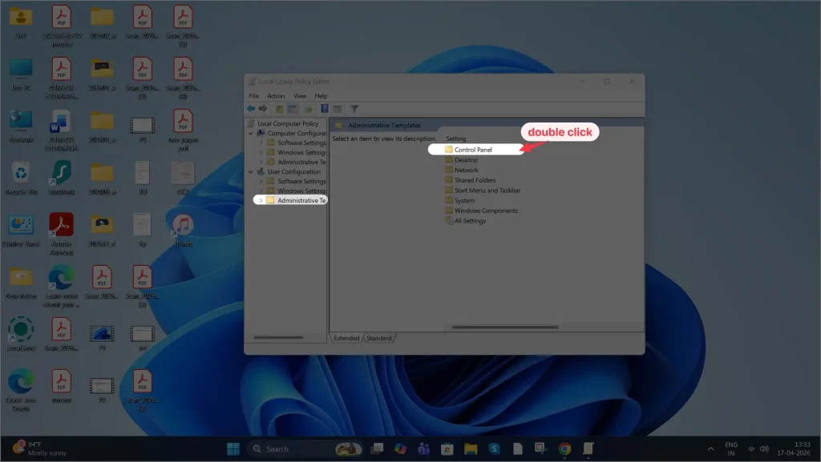Open Google Chrome from the taskbar
821x462 pixels.
click(564, 449)
